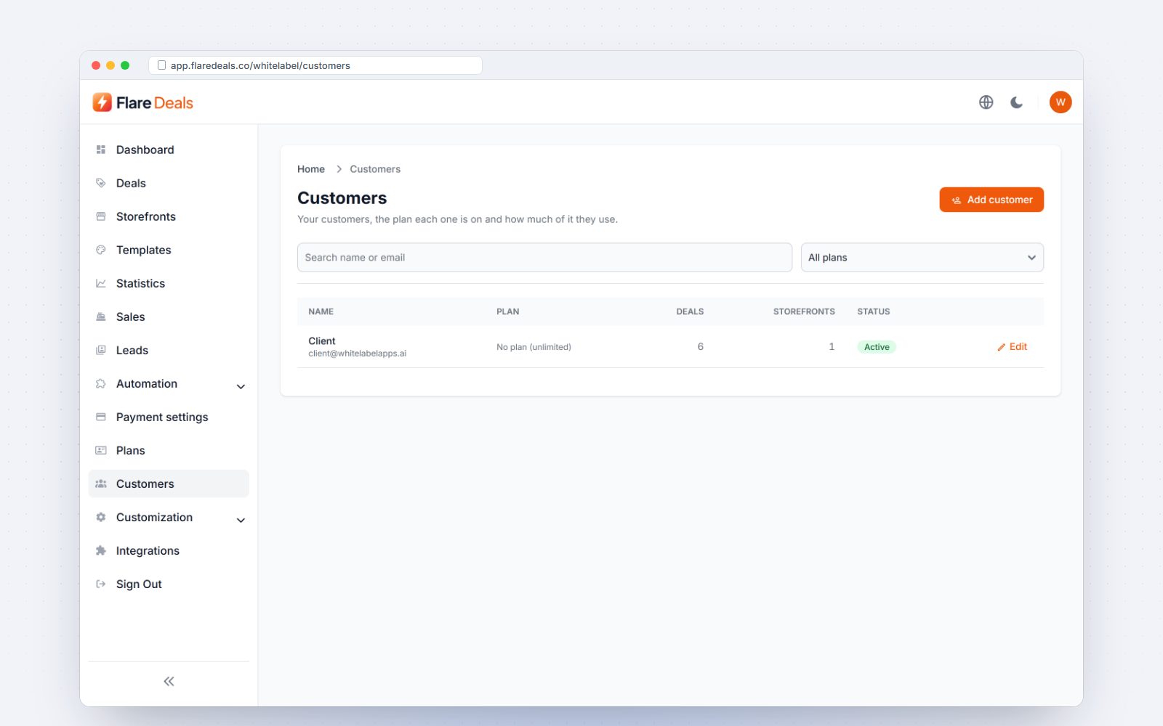
Task: Edit the Client customer row
Action: pyautogui.click(x=1012, y=347)
